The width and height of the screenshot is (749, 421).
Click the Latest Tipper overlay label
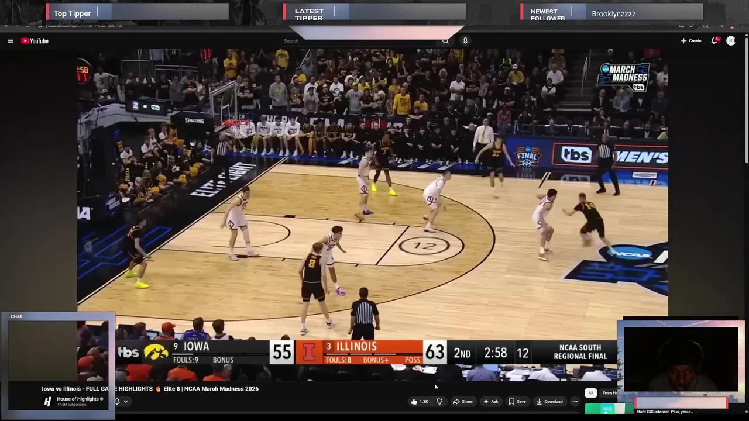309,15
